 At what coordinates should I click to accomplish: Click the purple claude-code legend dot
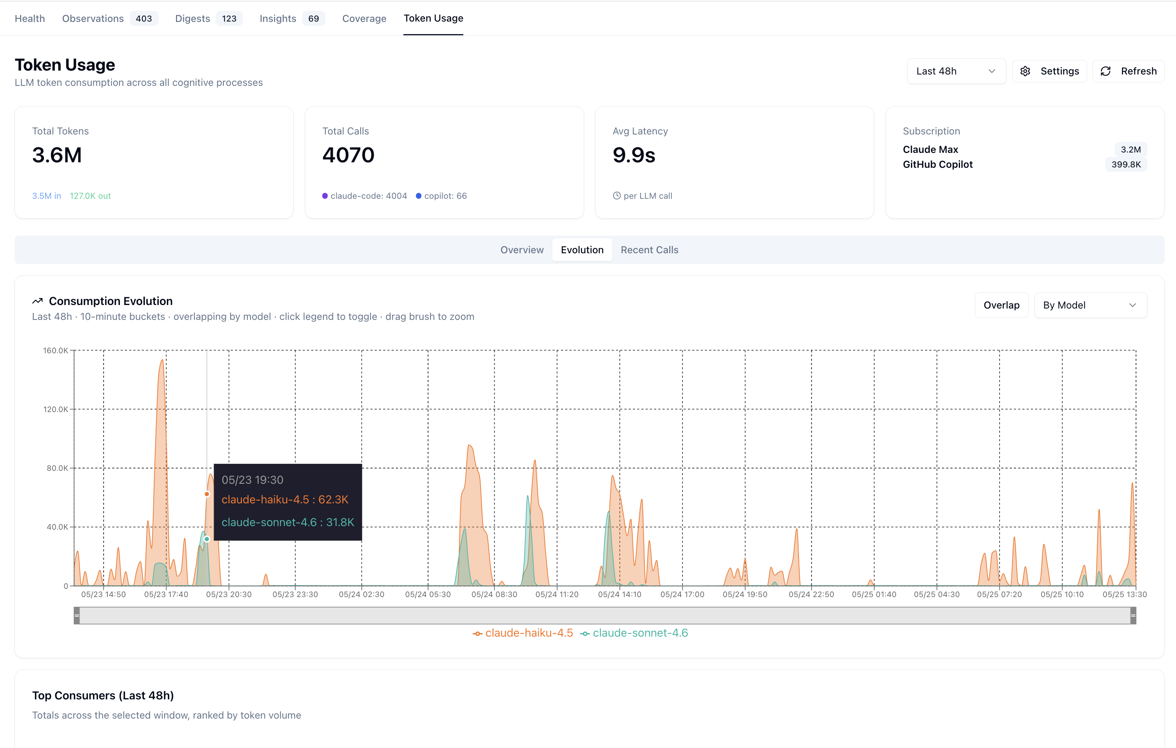click(325, 196)
